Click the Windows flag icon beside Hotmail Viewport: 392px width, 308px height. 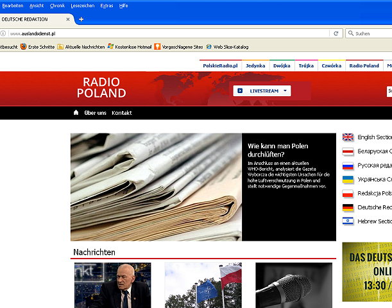pos(110,46)
